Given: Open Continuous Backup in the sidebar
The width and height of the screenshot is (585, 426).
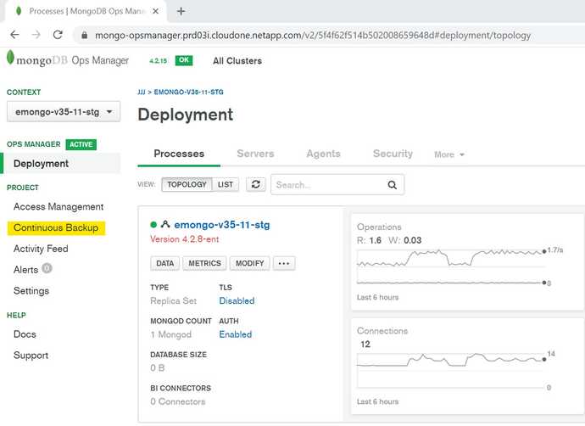Looking at the screenshot, I should 56,227.
